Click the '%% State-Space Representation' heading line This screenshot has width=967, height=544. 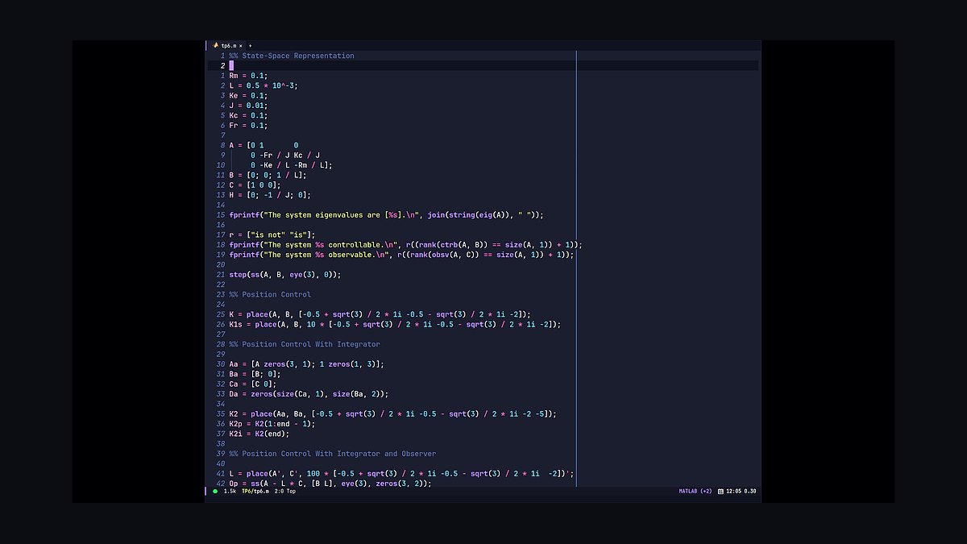coord(292,56)
